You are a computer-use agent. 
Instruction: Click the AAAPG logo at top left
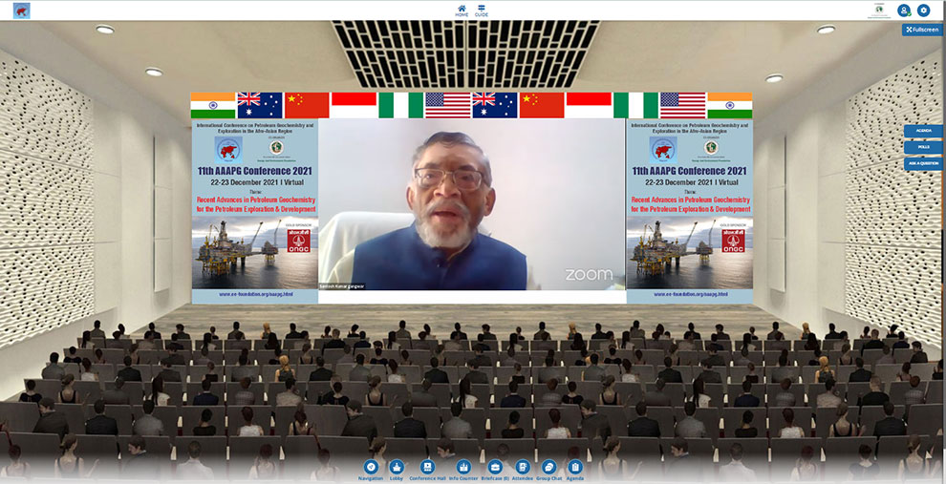point(22,11)
